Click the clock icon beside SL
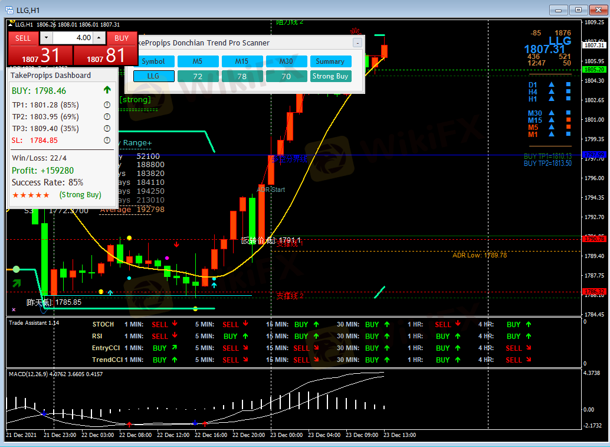The width and height of the screenshot is (610, 447). [x=107, y=141]
